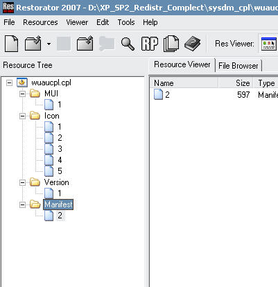Open the RP ResPatcher tool
Image resolution: width=278 pixels, height=287 pixels.
[150, 44]
